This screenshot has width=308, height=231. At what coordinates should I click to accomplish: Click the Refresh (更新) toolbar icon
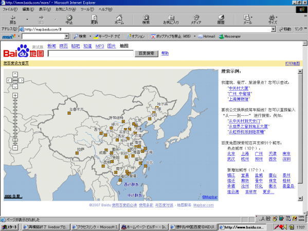[94, 20]
